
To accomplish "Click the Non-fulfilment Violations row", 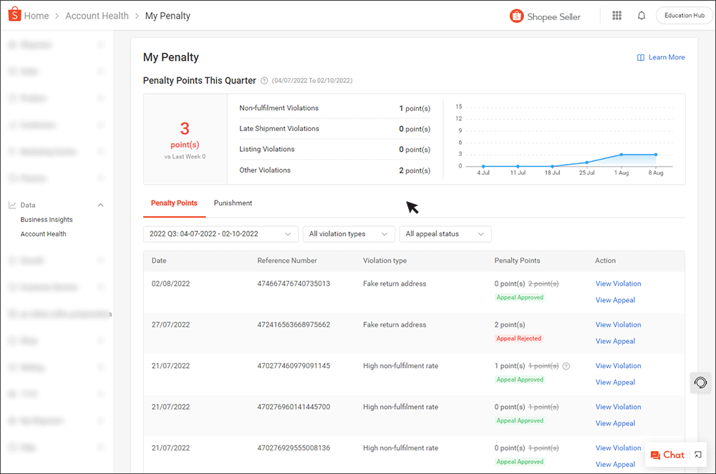I will (x=334, y=108).
